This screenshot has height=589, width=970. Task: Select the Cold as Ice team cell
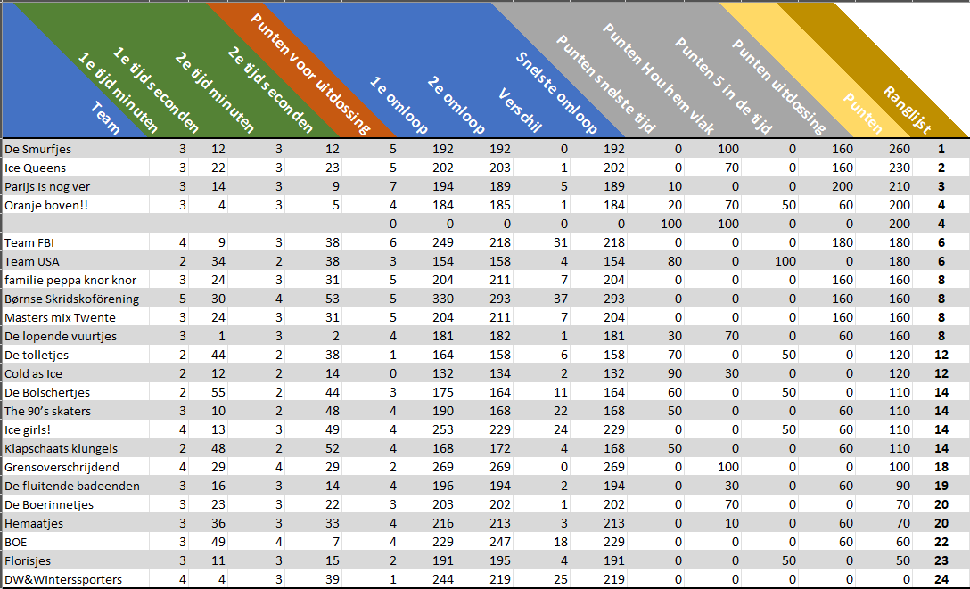(33, 373)
